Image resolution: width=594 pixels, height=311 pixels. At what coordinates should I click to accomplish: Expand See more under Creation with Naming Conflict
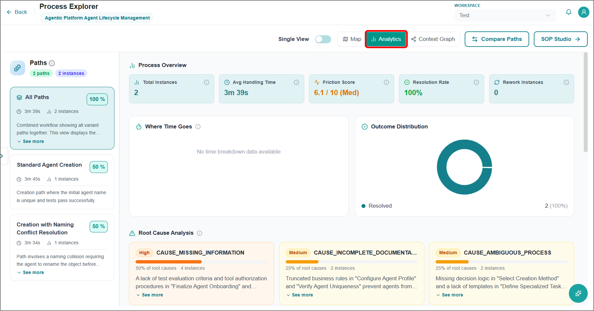[30, 272]
